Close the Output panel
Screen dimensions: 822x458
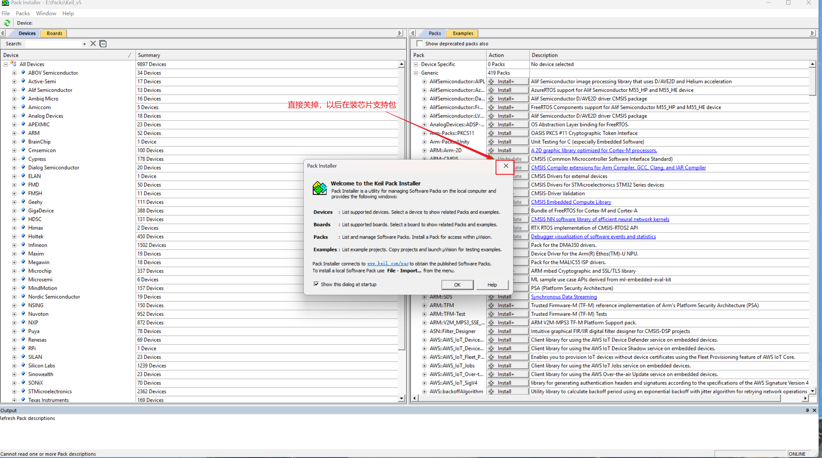(x=814, y=410)
